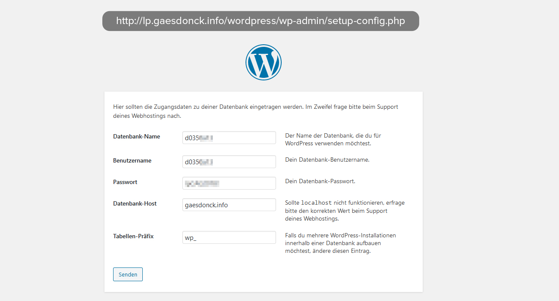Click the monospace 'localhost' word
559x301 pixels.
pyautogui.click(x=316, y=203)
